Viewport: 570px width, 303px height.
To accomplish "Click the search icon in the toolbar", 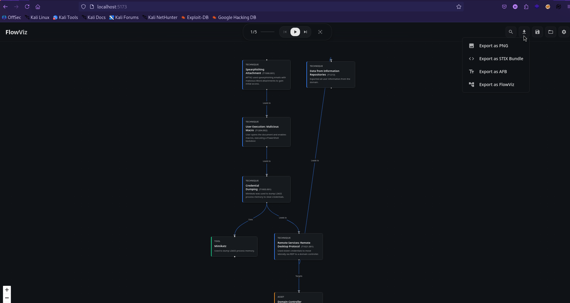I will point(511,32).
